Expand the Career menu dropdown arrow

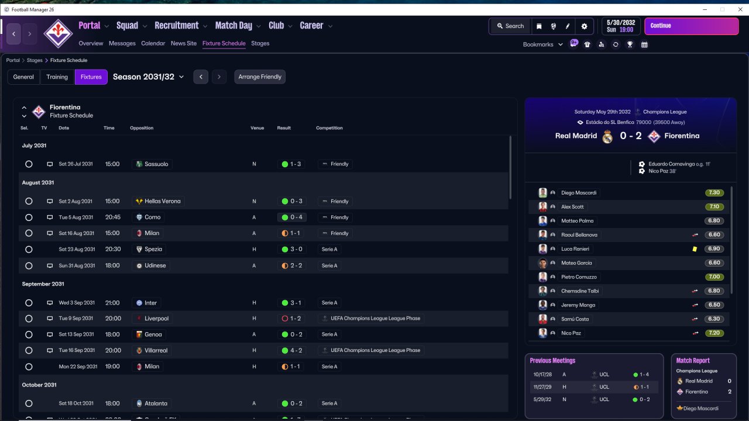(x=330, y=26)
